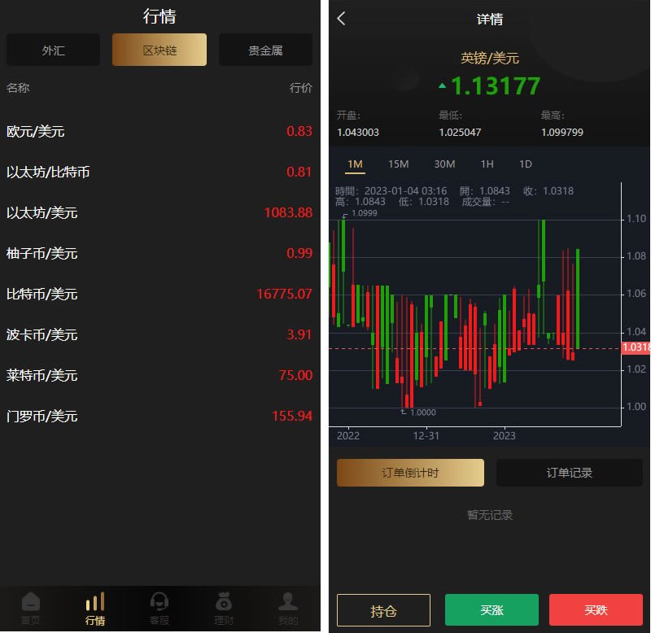Viewport: 651px width, 633px height.
Task: Open the 以太坊/美元 market row
Action: coord(159,213)
